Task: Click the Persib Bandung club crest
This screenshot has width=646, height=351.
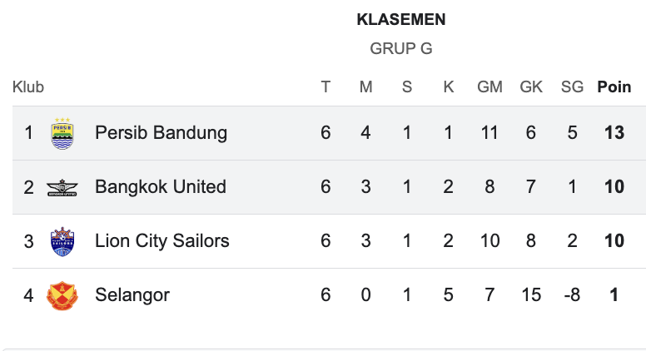Action: coord(62,133)
